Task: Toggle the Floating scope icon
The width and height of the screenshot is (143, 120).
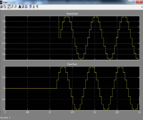Action: pos(31,7)
